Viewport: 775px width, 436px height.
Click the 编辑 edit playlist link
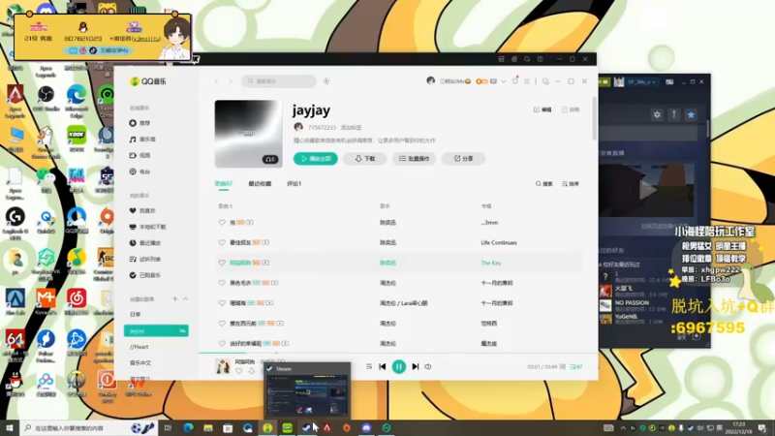(542, 109)
